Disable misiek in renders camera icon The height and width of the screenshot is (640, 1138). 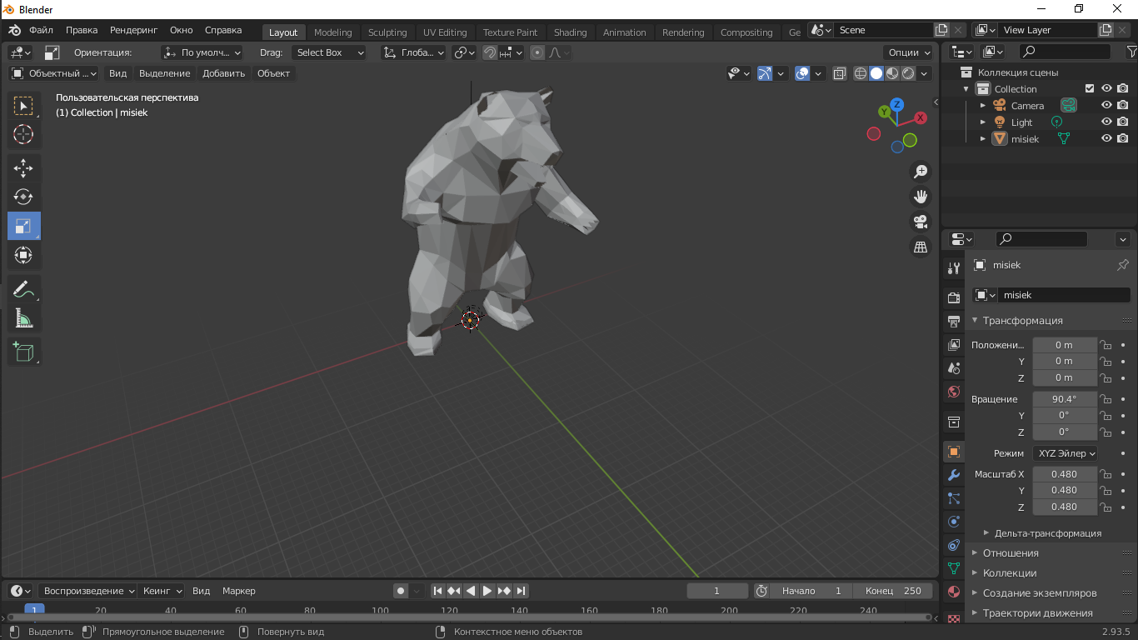click(x=1123, y=138)
